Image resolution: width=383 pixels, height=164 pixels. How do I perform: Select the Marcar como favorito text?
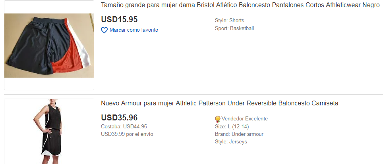(x=134, y=30)
